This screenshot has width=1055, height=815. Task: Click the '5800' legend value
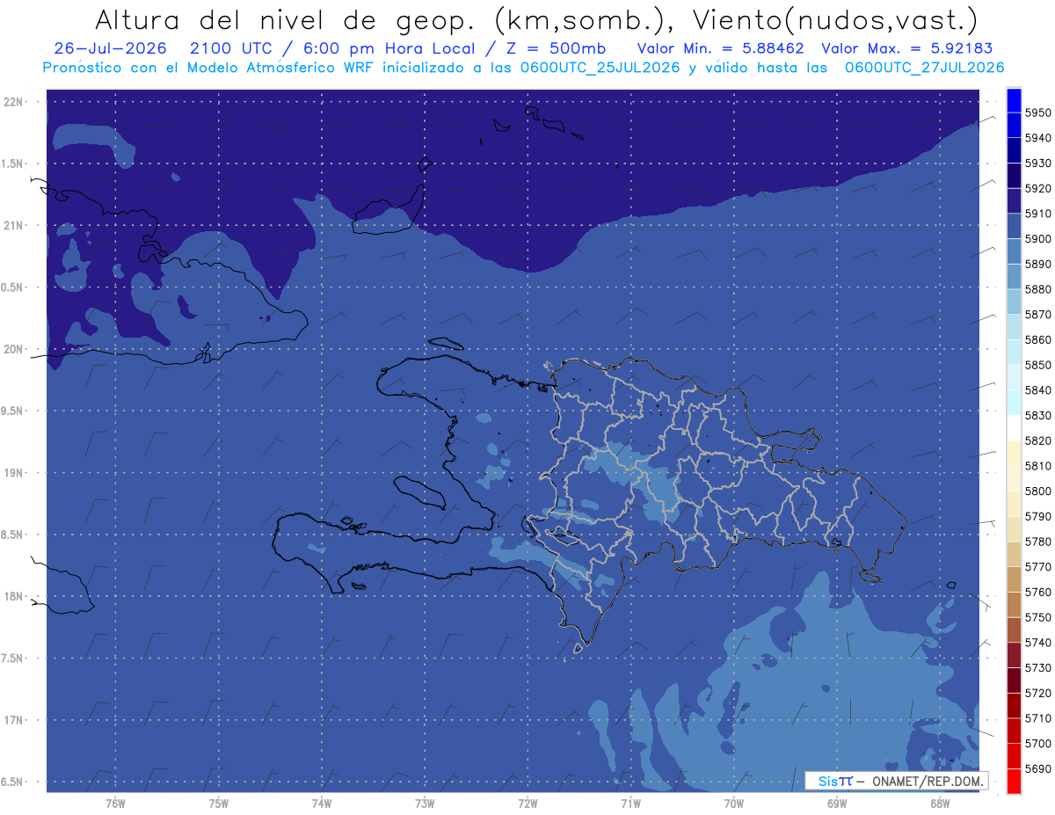1038,491
